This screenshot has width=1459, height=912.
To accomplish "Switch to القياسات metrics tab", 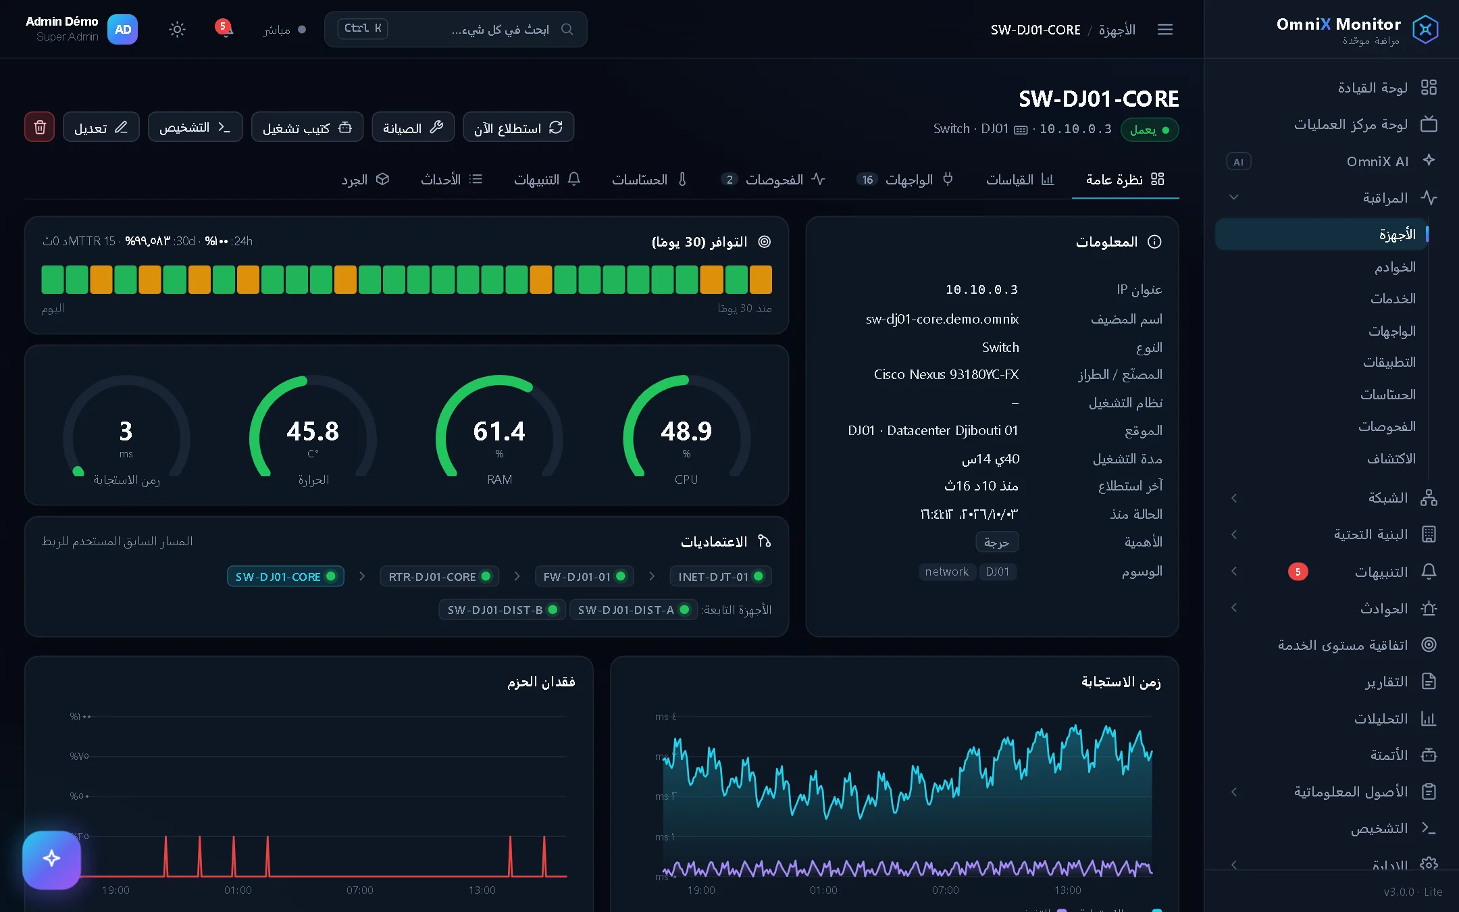I will [1020, 179].
